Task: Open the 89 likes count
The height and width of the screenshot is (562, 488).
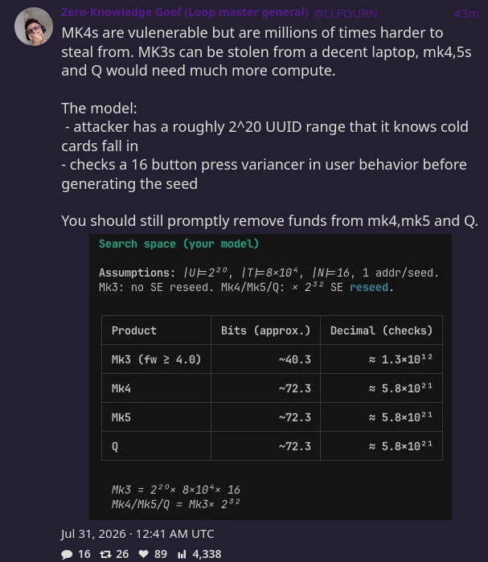Action: 161,554
